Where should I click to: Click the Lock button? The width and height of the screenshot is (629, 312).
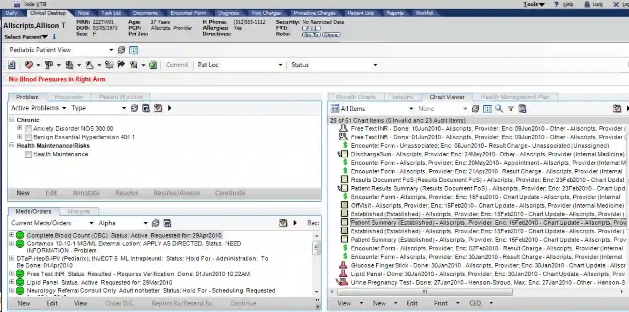click(x=593, y=4)
